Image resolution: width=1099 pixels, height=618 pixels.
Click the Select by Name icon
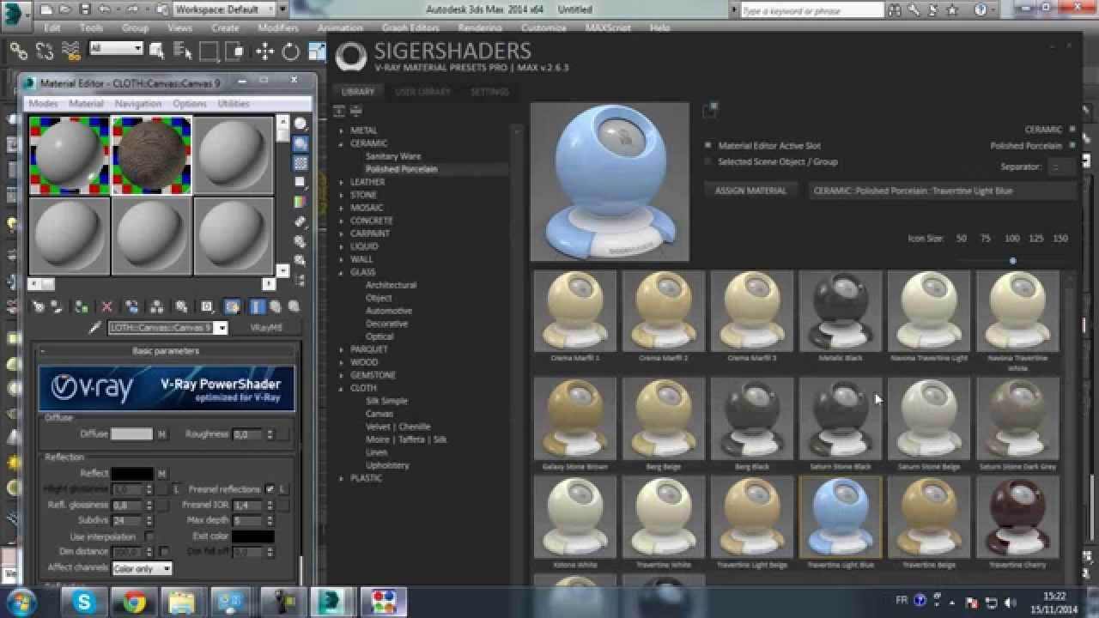[183, 51]
